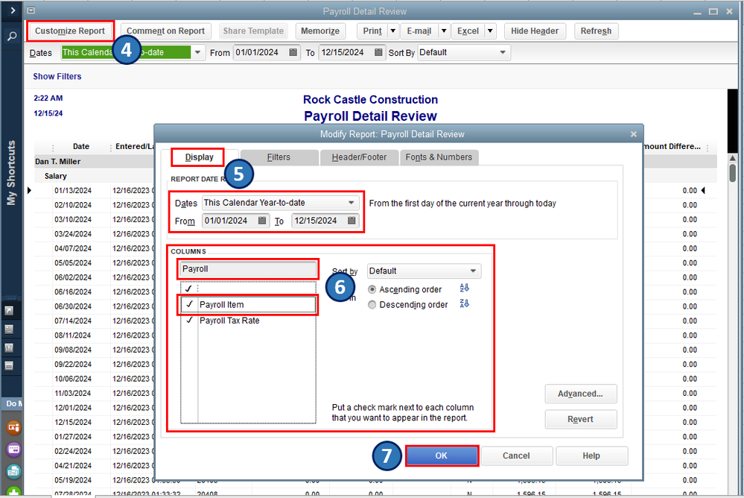
Task: Click the Share Template button
Action: point(253,31)
